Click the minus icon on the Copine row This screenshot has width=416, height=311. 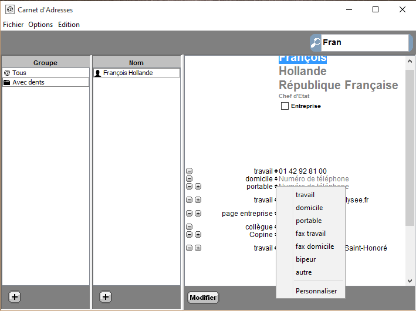pos(189,235)
